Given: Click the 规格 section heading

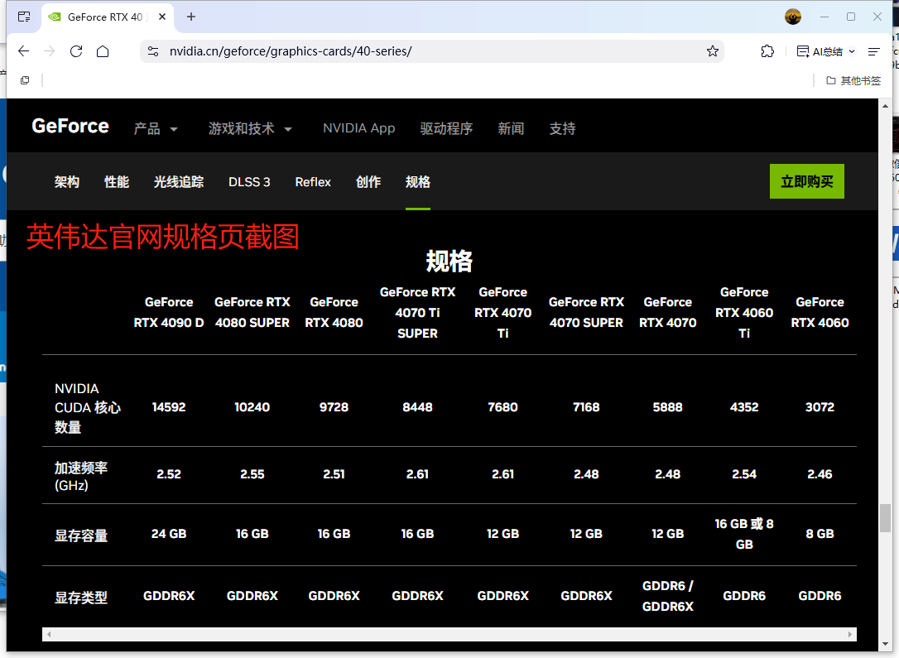Looking at the screenshot, I should pos(449,262).
